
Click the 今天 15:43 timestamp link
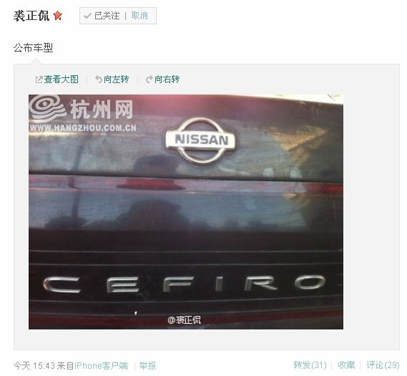coord(34,366)
